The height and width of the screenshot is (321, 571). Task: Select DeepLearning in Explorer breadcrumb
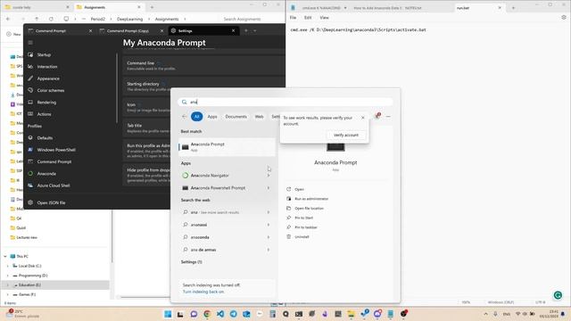[x=129, y=19]
